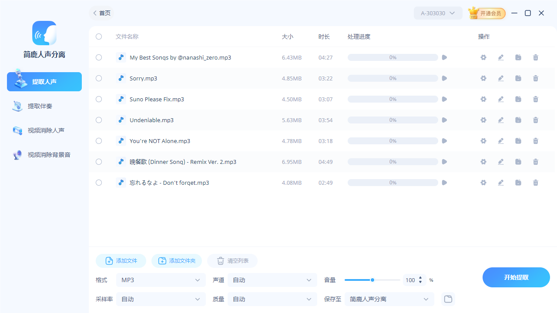This screenshot has height=313, width=557.
Task: Open output folder icon for Suno Please Fix.mp3
Action: point(518,99)
